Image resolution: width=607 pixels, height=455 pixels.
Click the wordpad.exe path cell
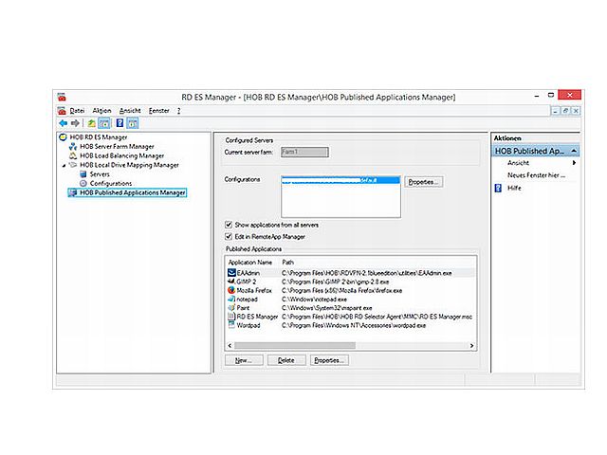[354, 325]
